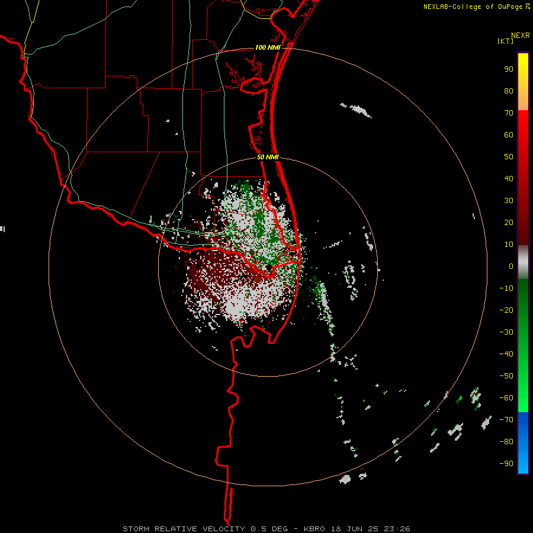Click the -20 value on the velocity scale
Screen dimensions: 533x533
(506, 310)
